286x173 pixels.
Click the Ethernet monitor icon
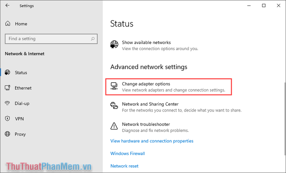click(x=7, y=88)
